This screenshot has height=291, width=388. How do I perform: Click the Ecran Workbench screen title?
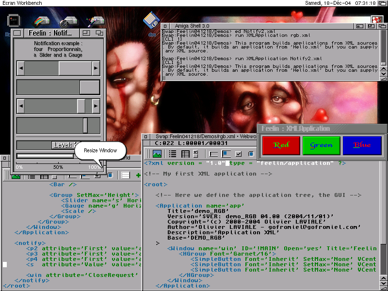(x=22, y=3)
